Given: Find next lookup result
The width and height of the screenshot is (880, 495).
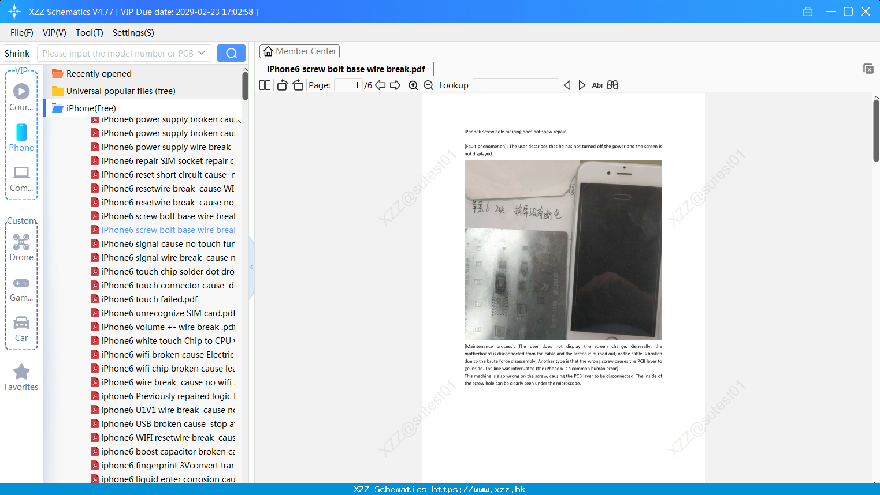Looking at the screenshot, I should (582, 85).
